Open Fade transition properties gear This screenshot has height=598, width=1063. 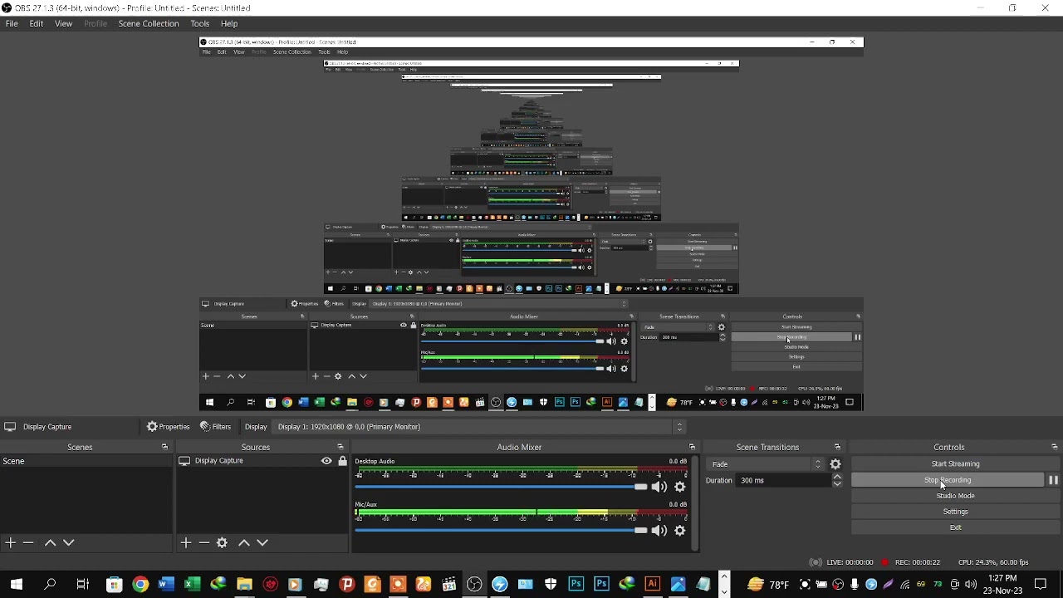(835, 464)
